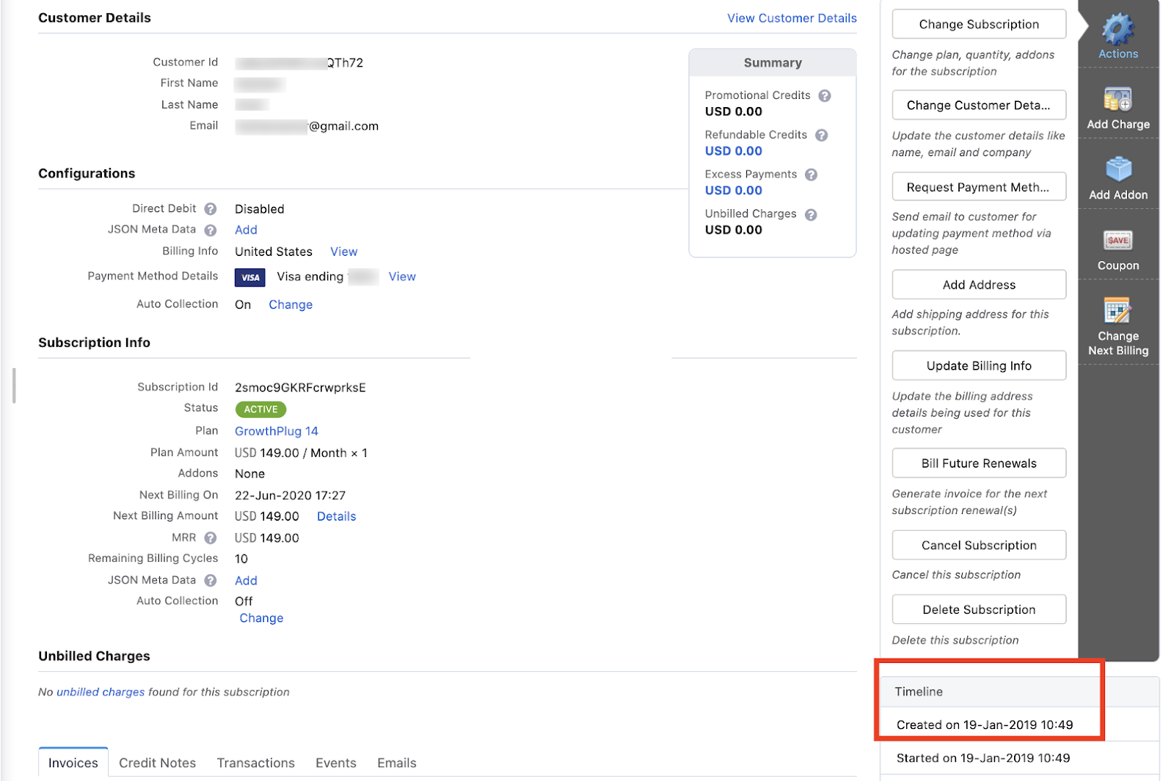The image size is (1174, 781).
Task: Click the Created on timeline entry
Action: 984,725
